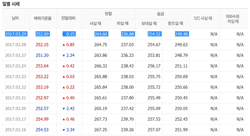Click the down triangle beside 2.34
The width and height of the screenshot is (250, 136).
pyautogui.click(x=64, y=55)
